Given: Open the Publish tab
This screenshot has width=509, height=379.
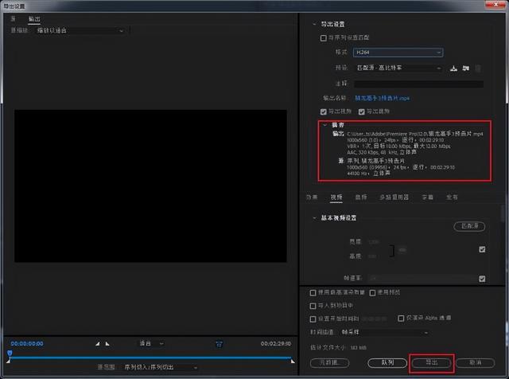Looking at the screenshot, I should pyautogui.click(x=452, y=197).
